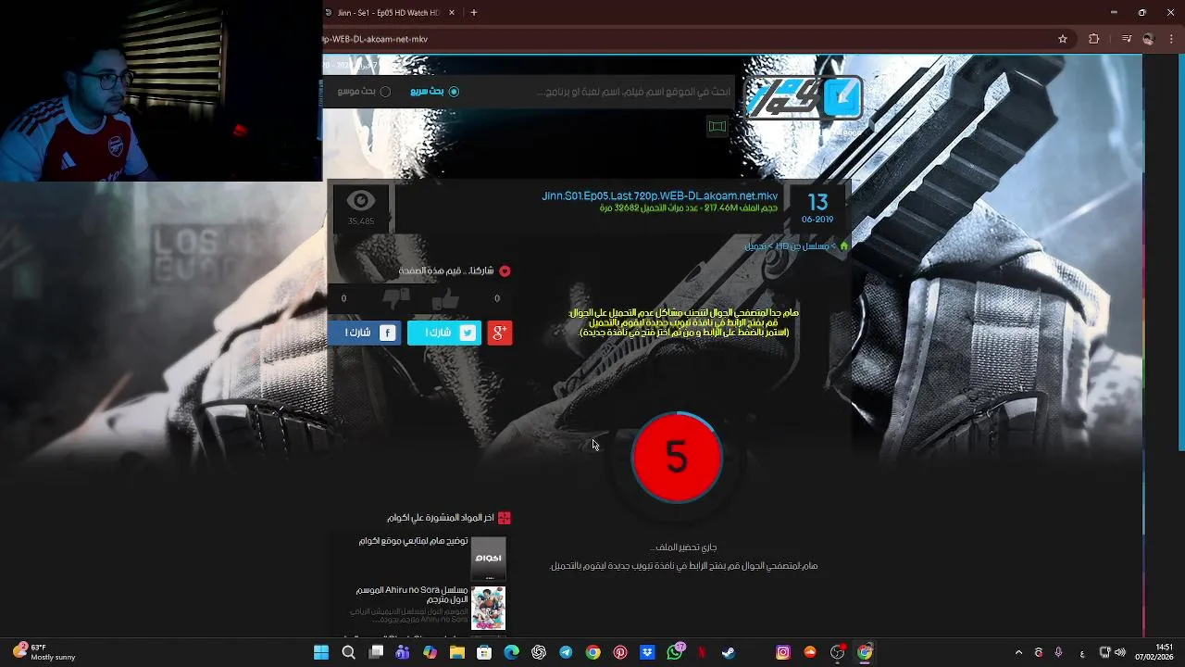
Task: Open the Chrome extensions puzzle icon
Action: click(x=1094, y=39)
